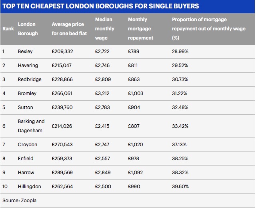
Task: Select the Bexley borough cell
Action: click(x=25, y=52)
